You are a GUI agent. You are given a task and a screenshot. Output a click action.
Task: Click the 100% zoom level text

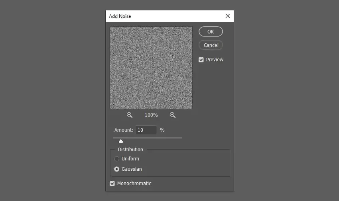pos(151,115)
